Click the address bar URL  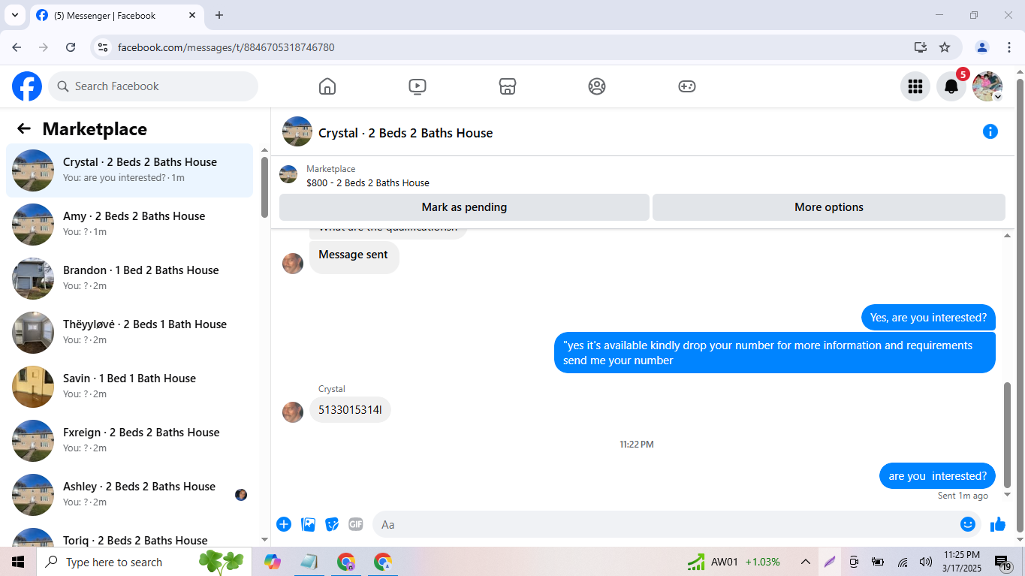226,47
